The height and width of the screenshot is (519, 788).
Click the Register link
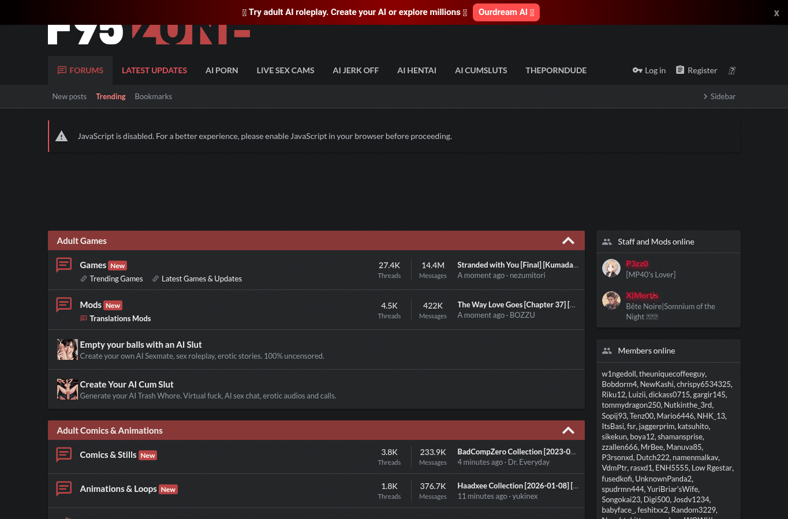[696, 70]
